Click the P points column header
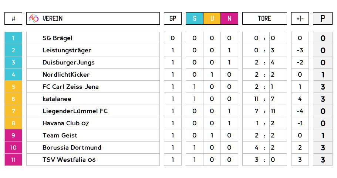337x178 pixels. click(323, 18)
